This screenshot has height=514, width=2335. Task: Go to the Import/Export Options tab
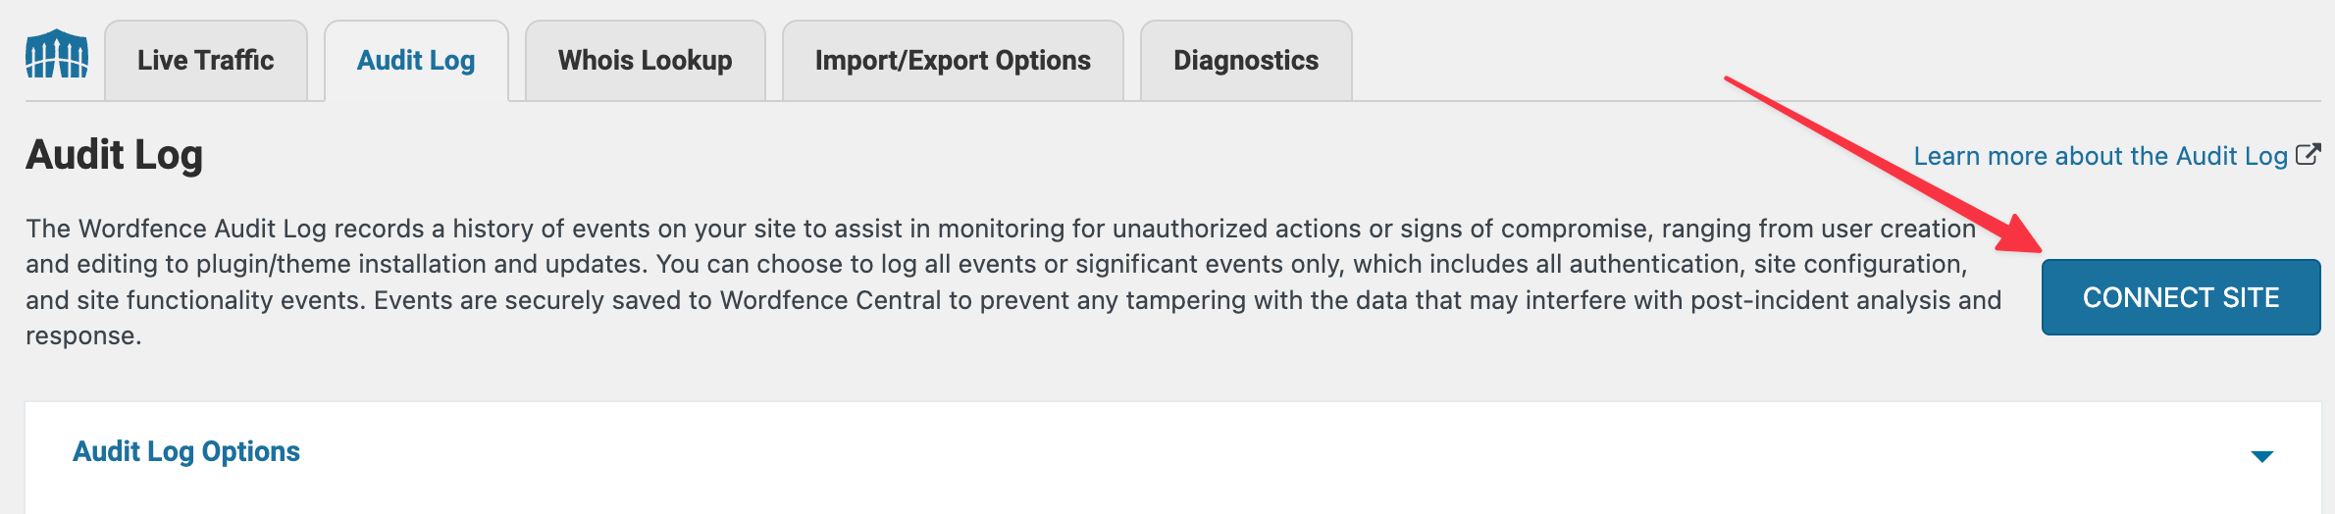pos(953,61)
